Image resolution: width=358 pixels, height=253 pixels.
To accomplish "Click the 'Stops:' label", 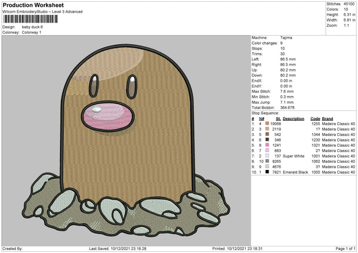I will (257, 49).
